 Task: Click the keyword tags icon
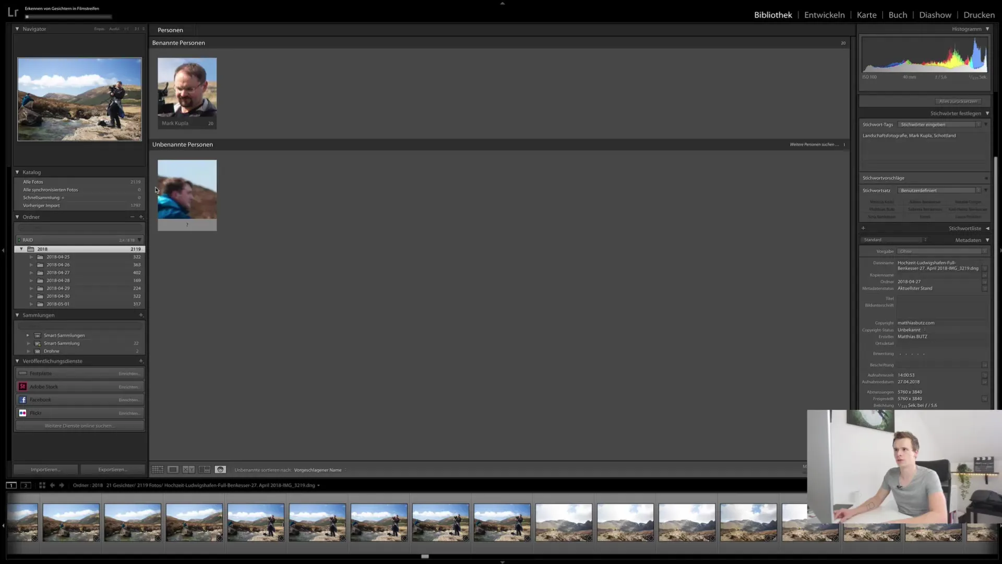(x=979, y=125)
